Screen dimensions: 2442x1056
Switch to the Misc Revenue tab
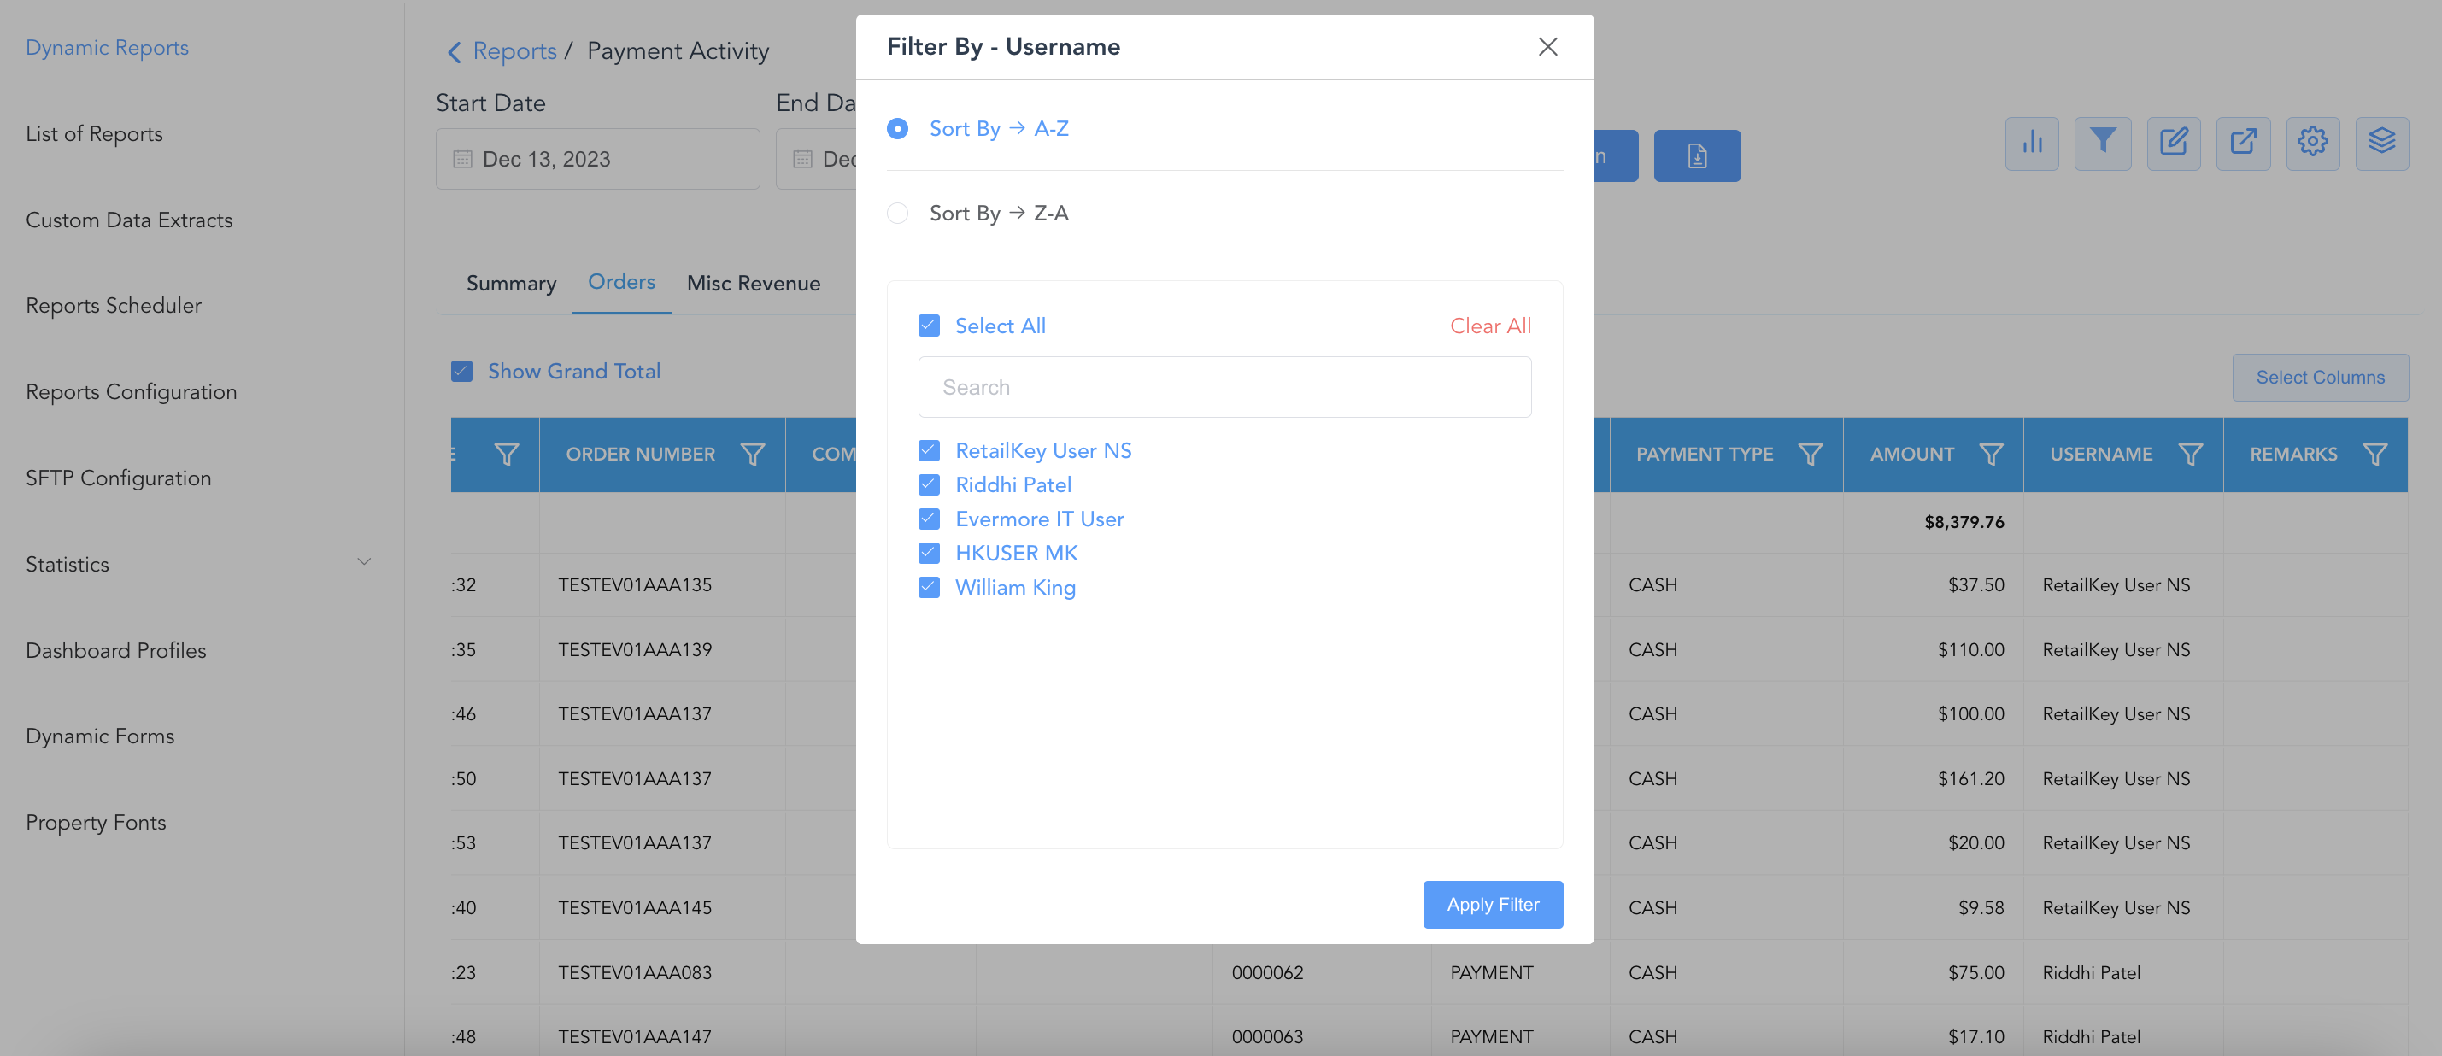coord(754,284)
